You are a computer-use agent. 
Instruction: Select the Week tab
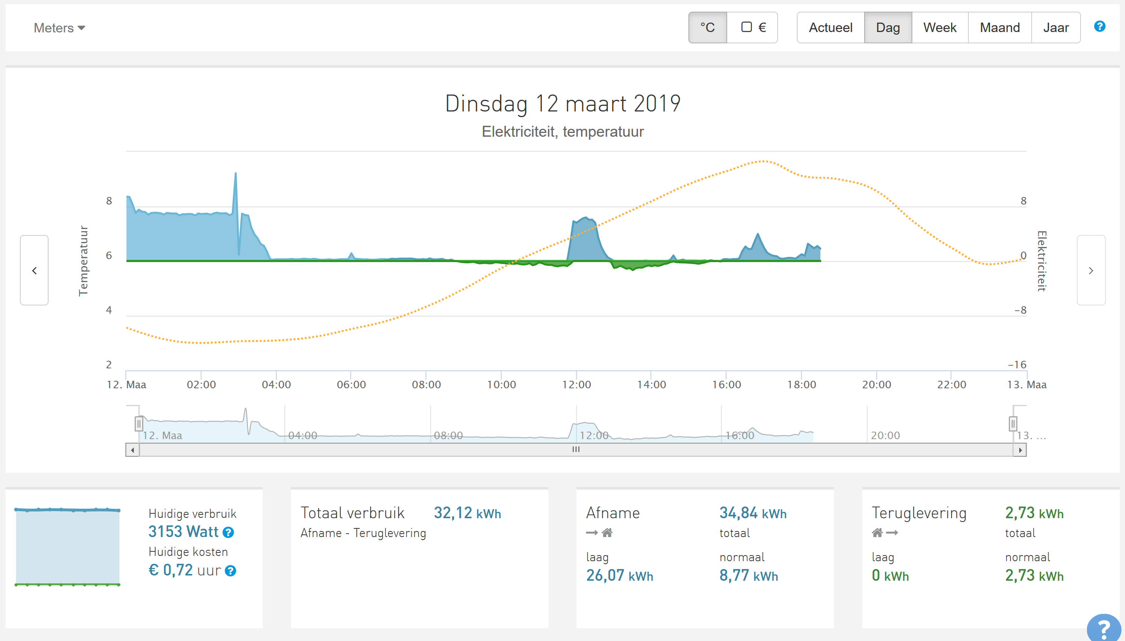point(939,28)
